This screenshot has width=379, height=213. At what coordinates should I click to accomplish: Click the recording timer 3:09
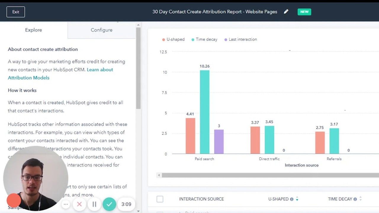pyautogui.click(x=126, y=204)
